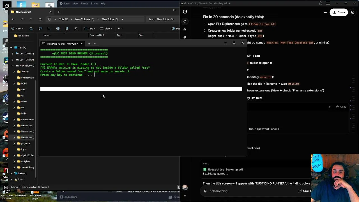Close the Rust Dino Runner terminal tab
Viewport: 359px width, 202px height.
[x=81, y=43]
